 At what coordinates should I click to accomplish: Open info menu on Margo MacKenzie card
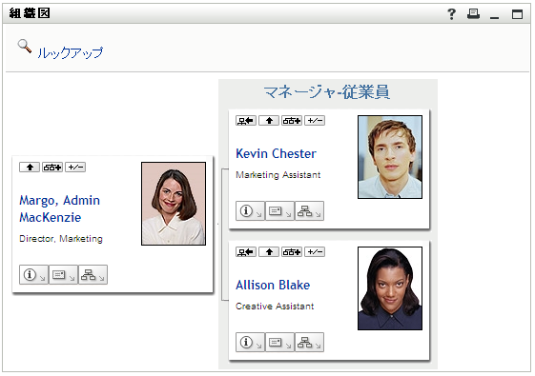coord(33,274)
